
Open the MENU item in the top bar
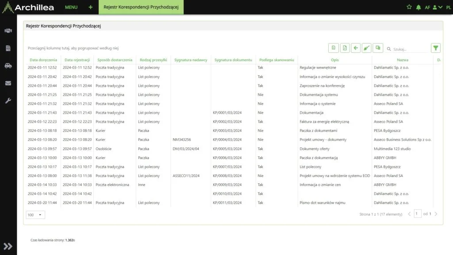point(71,7)
